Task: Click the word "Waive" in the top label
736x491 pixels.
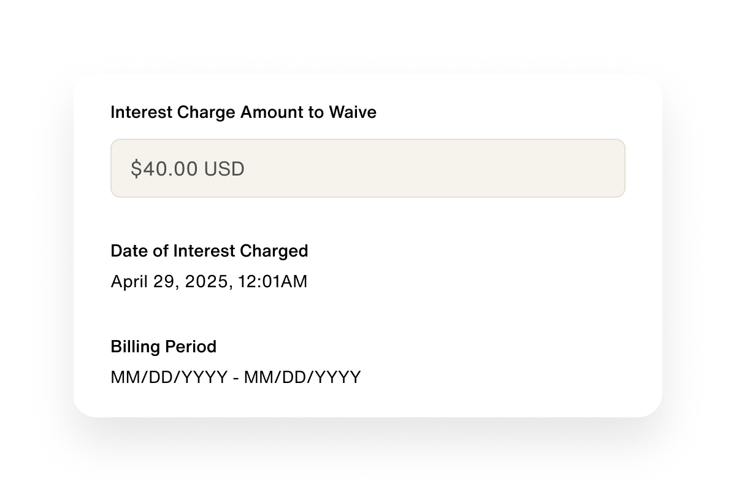Action: coord(352,112)
